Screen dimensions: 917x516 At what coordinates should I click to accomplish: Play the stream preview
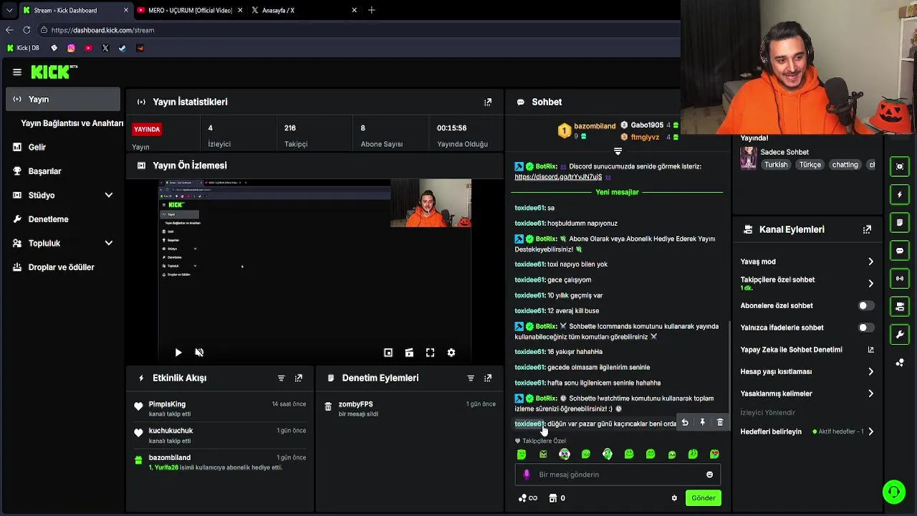pos(178,353)
